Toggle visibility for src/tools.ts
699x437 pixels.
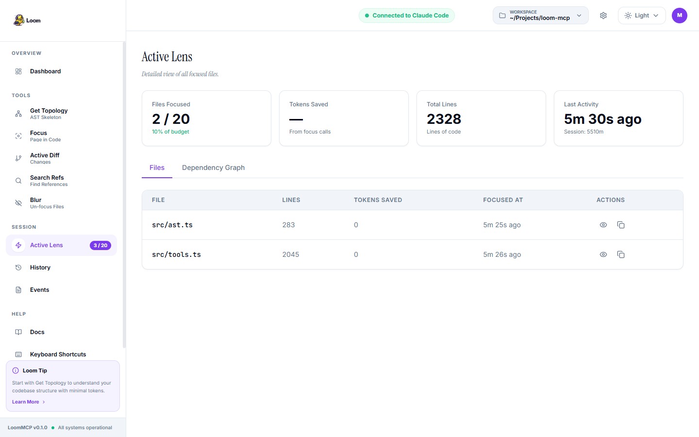pyautogui.click(x=603, y=254)
